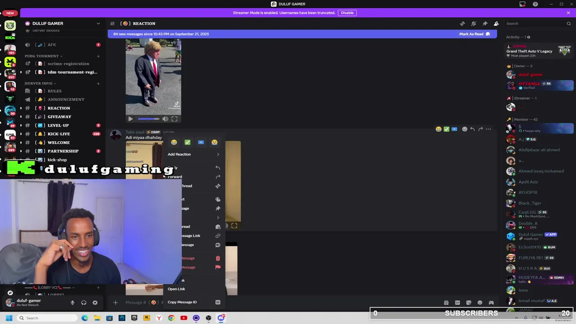Collapse the SERVER INFO category
The width and height of the screenshot is (576, 324).
[x=40, y=83]
